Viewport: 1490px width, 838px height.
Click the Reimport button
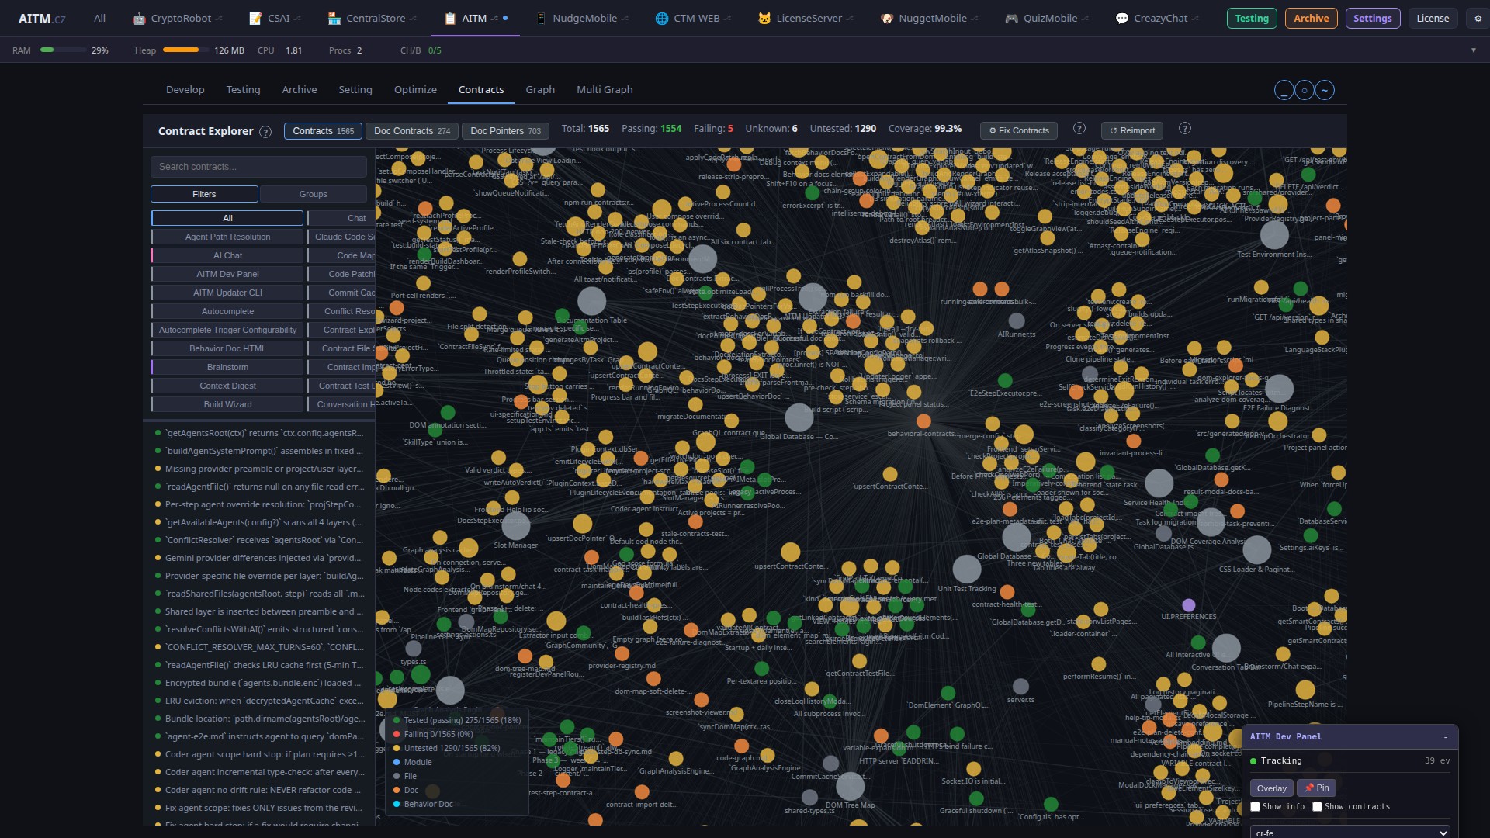1132,130
